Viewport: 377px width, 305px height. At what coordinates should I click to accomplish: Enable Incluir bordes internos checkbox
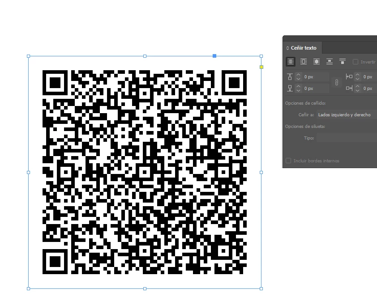288,161
